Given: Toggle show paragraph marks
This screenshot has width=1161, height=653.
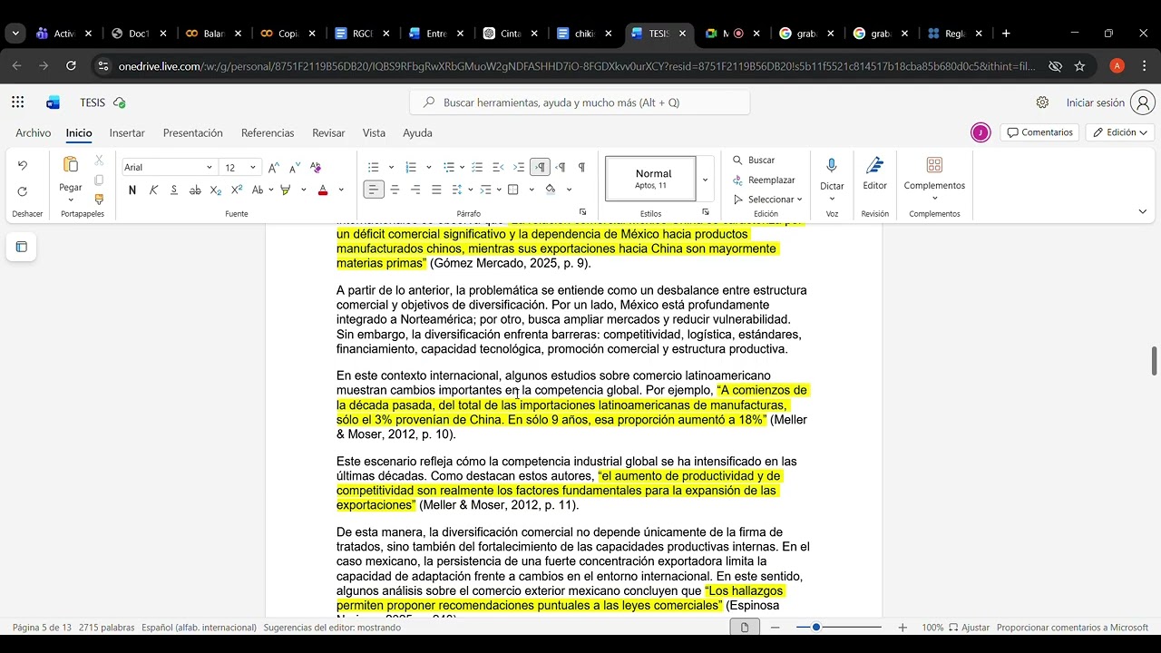Looking at the screenshot, I should pyautogui.click(x=581, y=167).
